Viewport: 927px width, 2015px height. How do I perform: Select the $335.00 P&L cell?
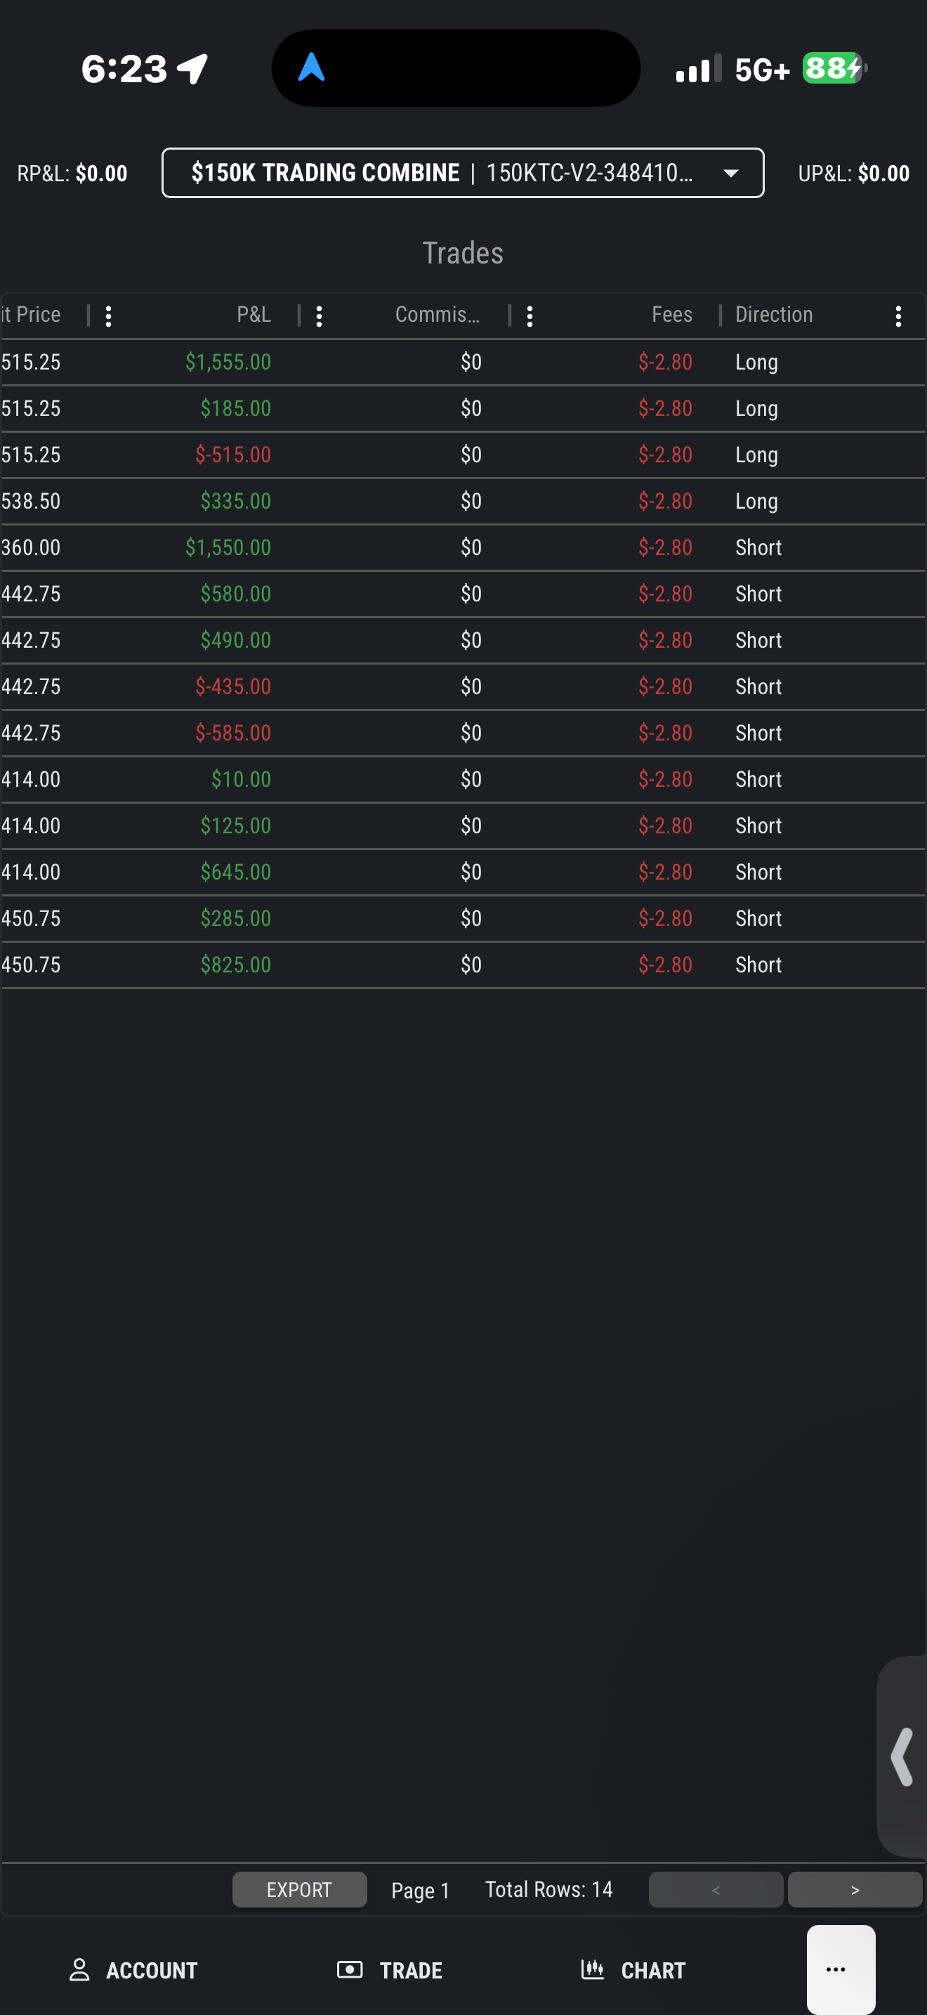point(236,501)
